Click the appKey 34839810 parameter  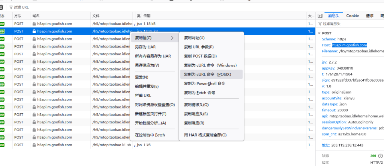[337, 68]
